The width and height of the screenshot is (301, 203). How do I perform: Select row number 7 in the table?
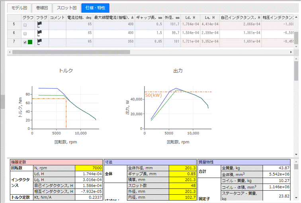pos(14,42)
